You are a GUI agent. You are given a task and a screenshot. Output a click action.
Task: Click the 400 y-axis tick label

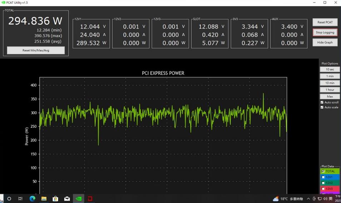click(34, 85)
